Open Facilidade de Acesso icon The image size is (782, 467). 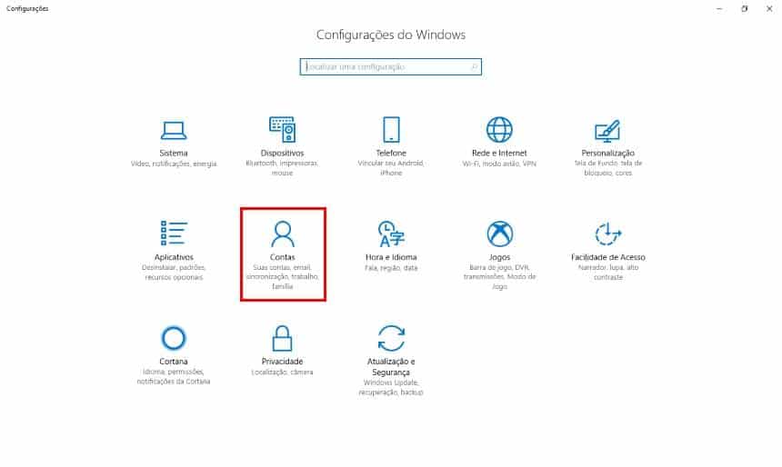click(x=607, y=233)
